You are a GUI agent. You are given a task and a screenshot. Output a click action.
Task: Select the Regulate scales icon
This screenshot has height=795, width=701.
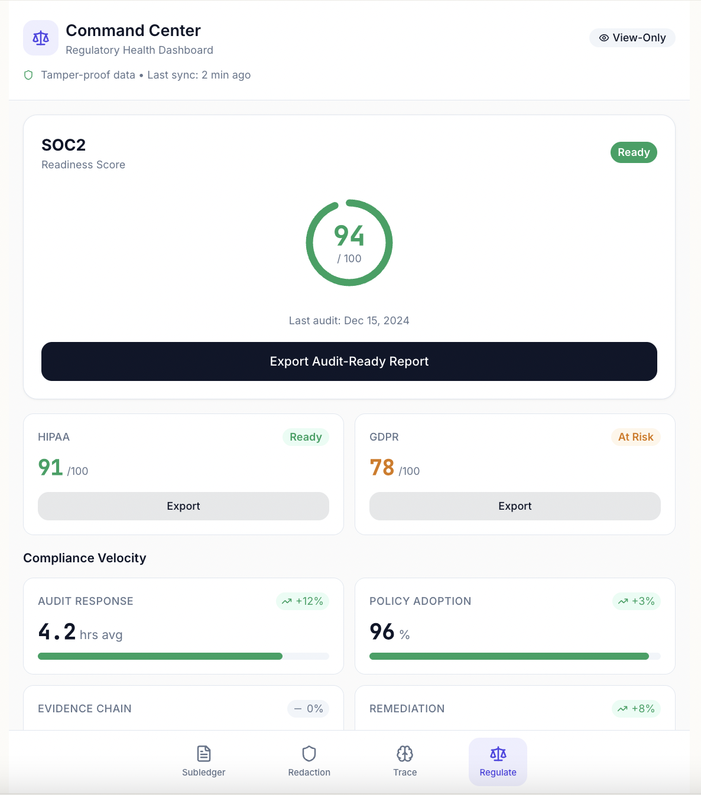coord(498,754)
